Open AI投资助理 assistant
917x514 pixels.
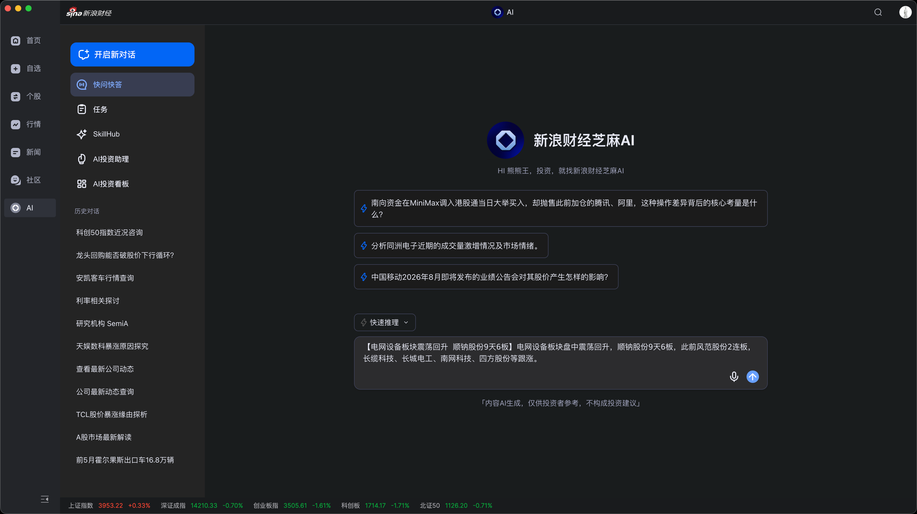coord(132,159)
